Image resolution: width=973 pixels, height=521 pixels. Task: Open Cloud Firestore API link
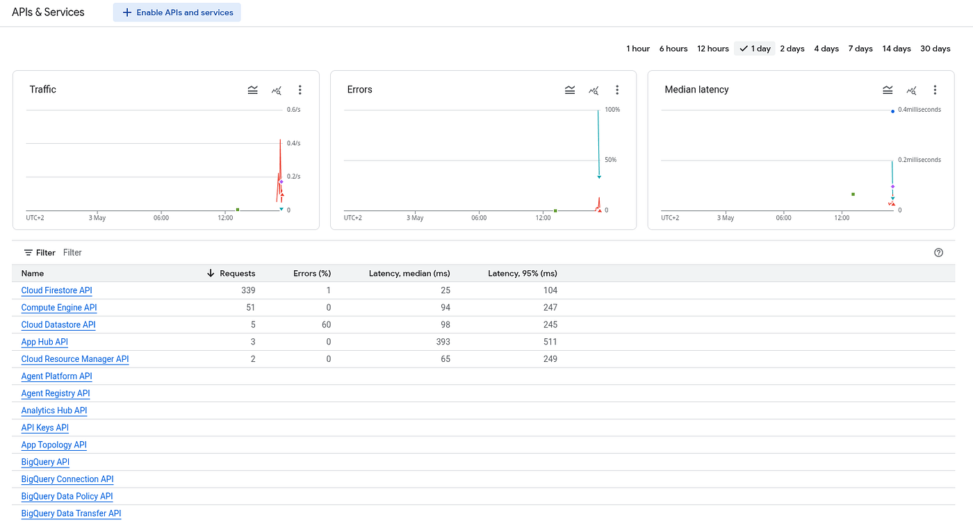[x=56, y=290]
